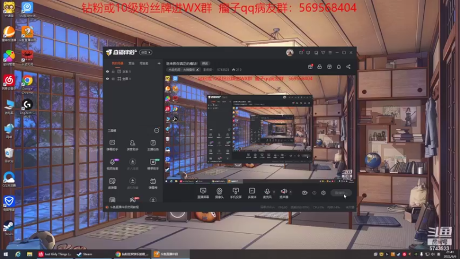Hide the 全屏 1 layer with eye icon
This screenshot has width=460, height=259.
(x=108, y=79)
